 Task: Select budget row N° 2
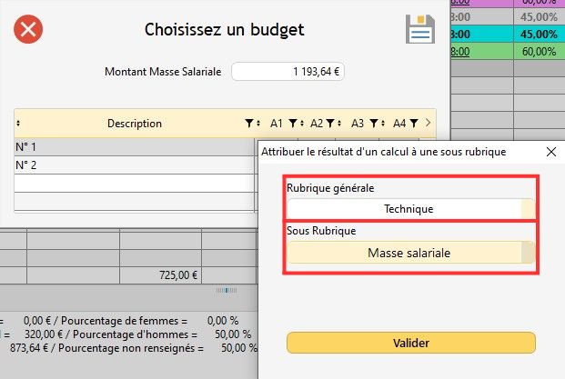[134, 165]
